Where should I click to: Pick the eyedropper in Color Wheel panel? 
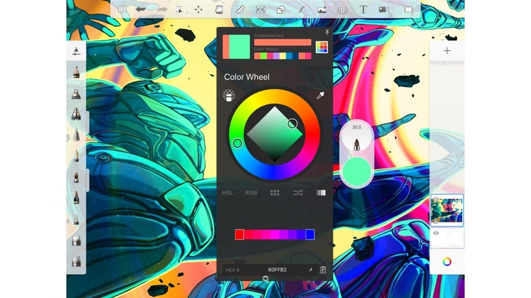[320, 96]
